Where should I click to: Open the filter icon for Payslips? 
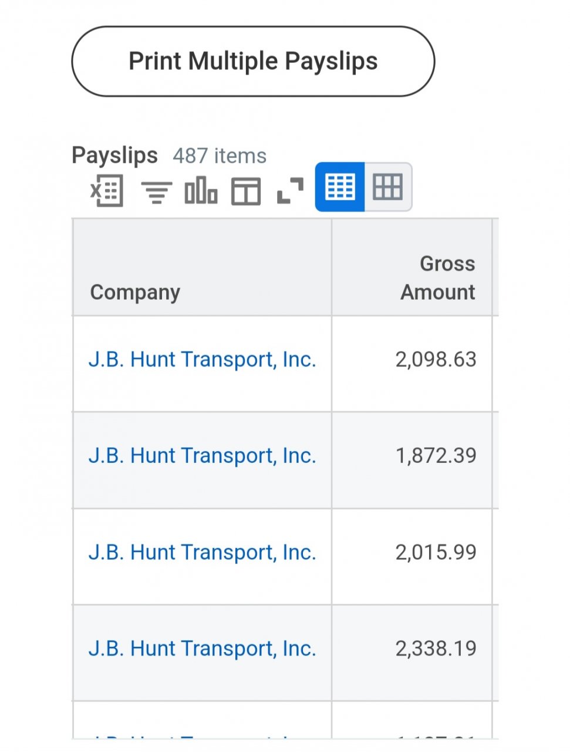click(156, 192)
